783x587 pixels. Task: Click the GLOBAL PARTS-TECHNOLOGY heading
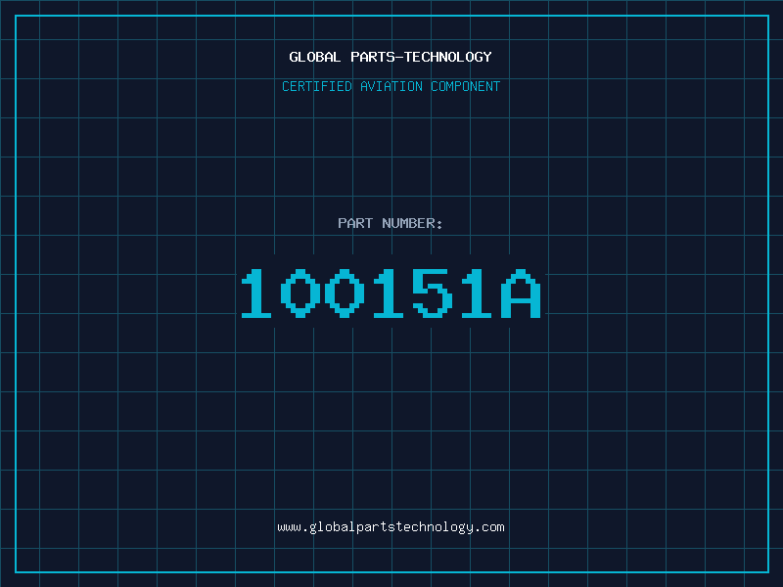coord(391,57)
